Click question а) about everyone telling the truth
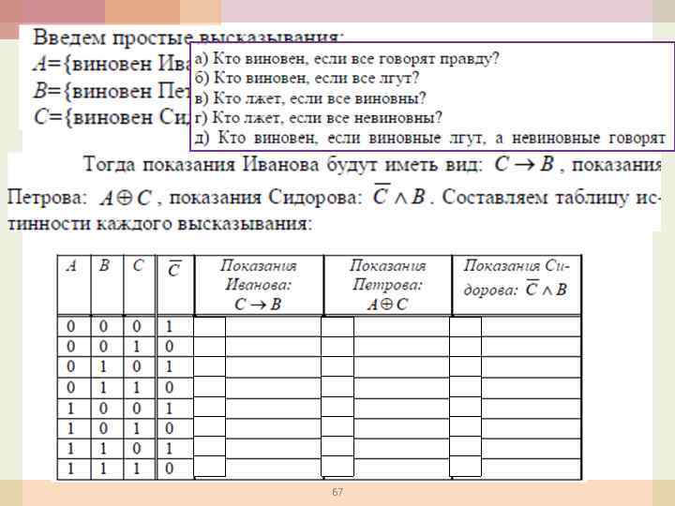 pos(347,58)
